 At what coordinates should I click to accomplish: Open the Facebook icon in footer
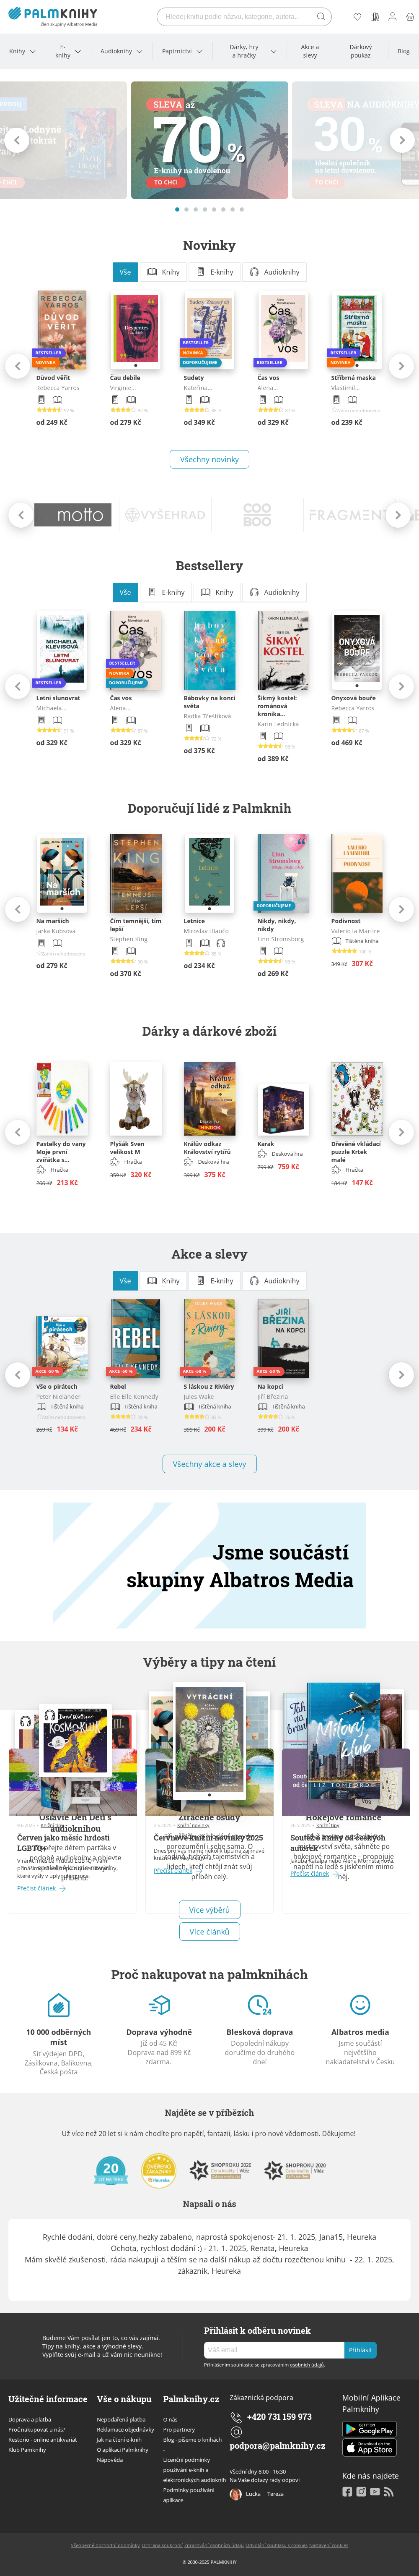pos(347,2491)
